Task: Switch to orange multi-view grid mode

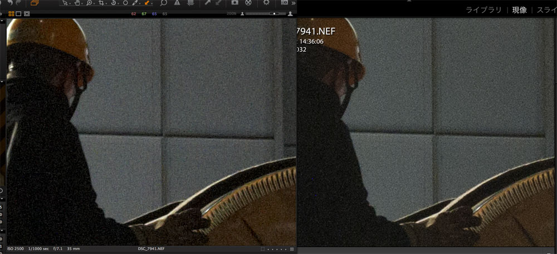Action: (x=11, y=14)
